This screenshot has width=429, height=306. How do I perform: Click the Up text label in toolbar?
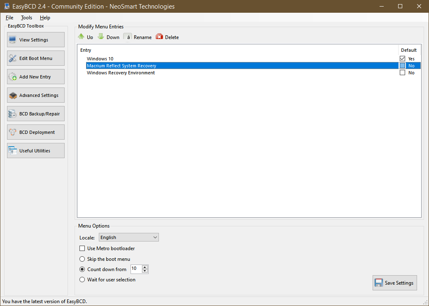click(90, 37)
